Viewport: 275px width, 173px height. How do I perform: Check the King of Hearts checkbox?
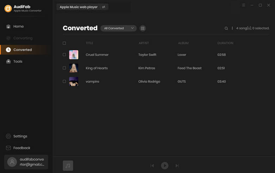pyautogui.click(x=65, y=68)
